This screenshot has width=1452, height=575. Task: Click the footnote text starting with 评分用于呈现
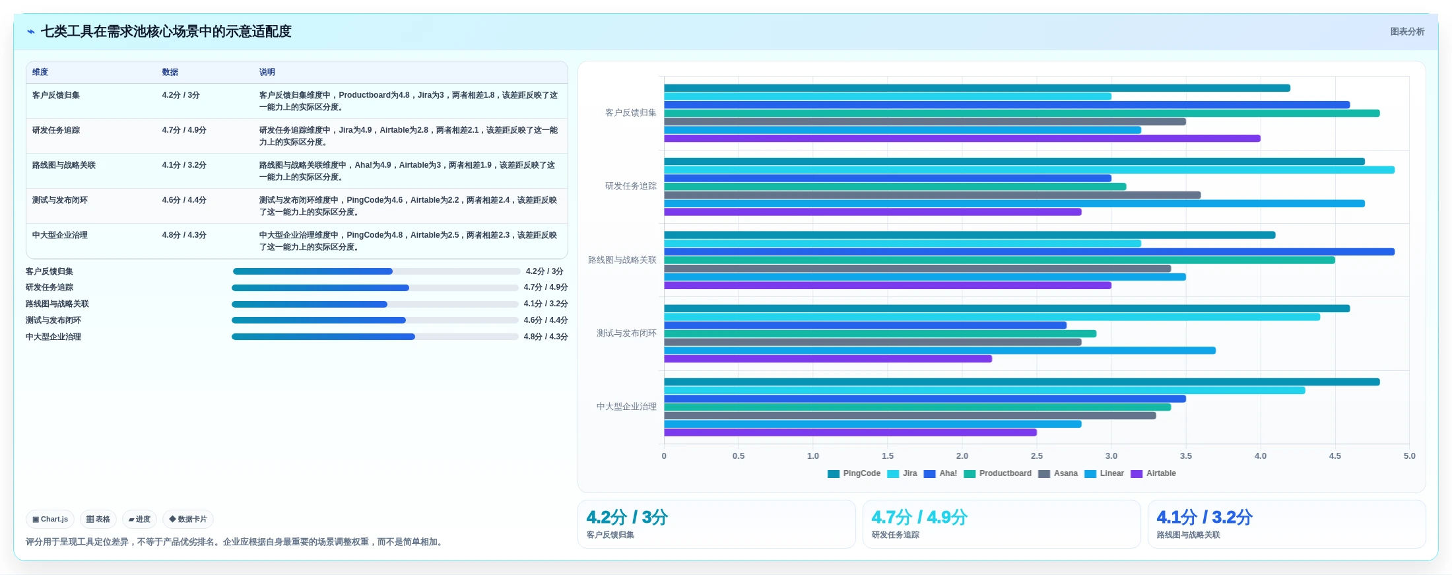(x=236, y=542)
